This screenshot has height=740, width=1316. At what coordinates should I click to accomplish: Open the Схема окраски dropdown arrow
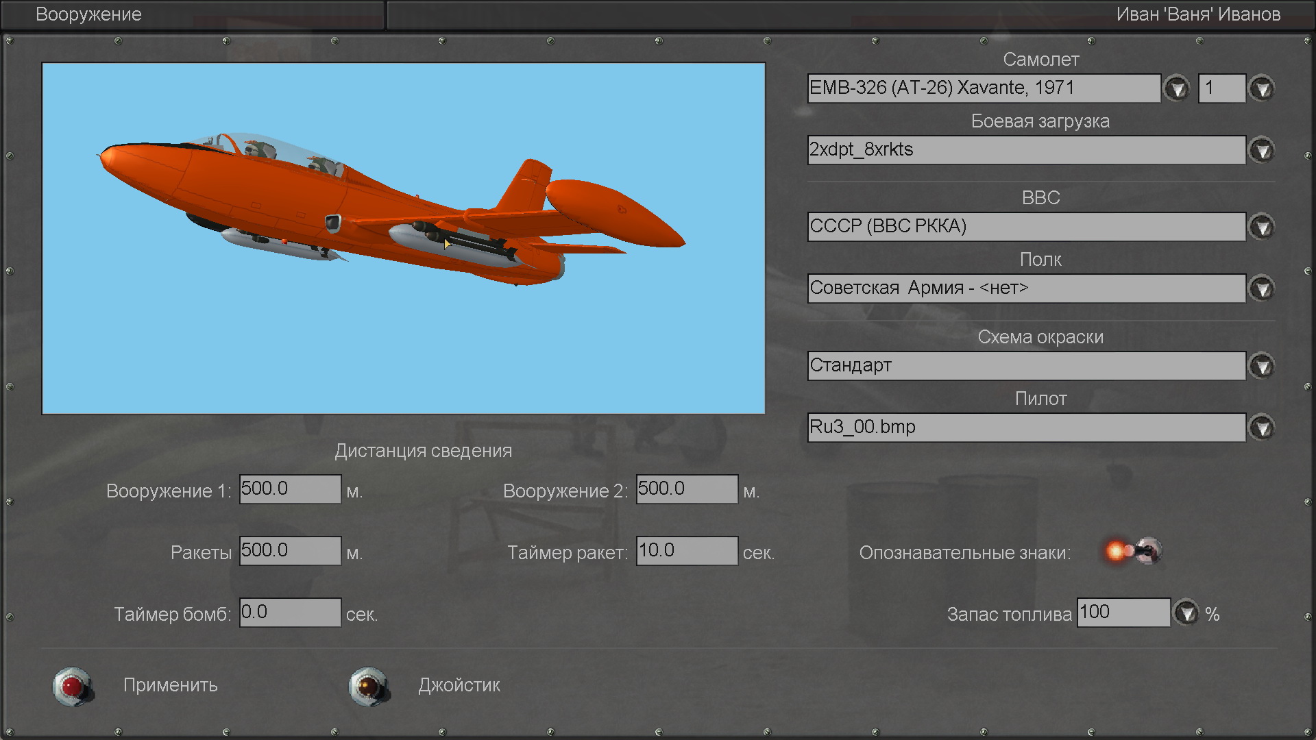tap(1262, 366)
